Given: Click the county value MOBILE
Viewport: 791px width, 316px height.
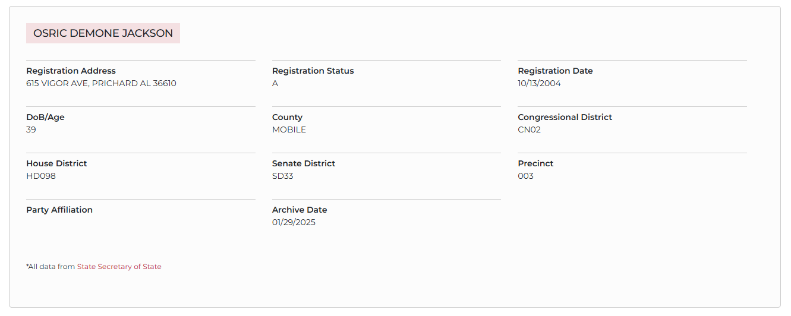Looking at the screenshot, I should (289, 129).
